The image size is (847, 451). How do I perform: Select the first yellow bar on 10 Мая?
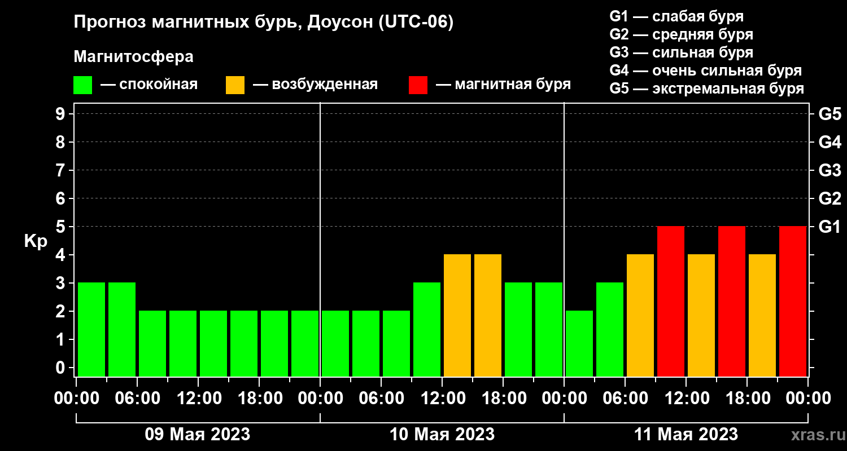click(x=457, y=315)
